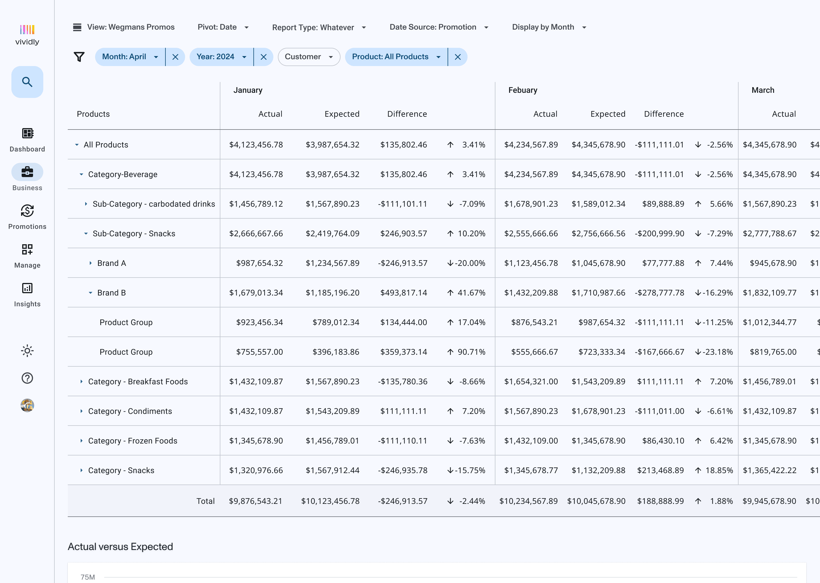Change Display by Month dropdown

549,27
